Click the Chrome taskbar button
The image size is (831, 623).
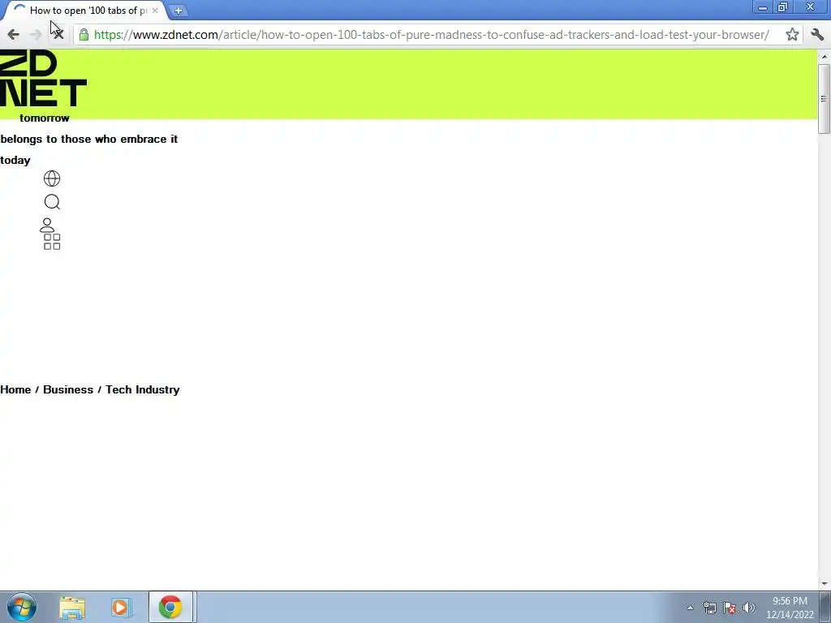170,608
